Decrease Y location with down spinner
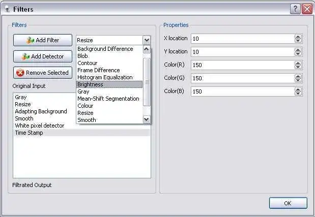 298,54
